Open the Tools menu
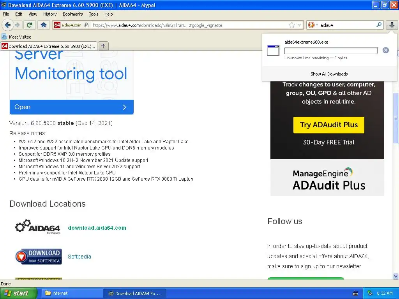399x299 pixels. (x=94, y=14)
